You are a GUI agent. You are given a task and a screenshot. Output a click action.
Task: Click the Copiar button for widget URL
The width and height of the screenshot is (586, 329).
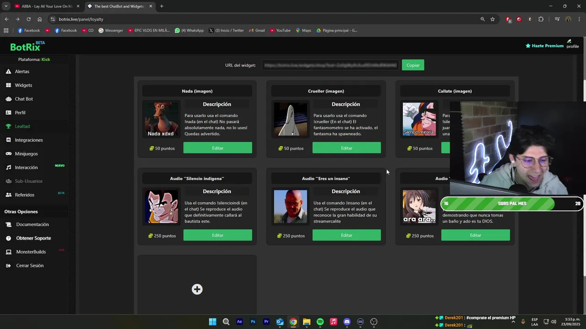pyautogui.click(x=413, y=65)
